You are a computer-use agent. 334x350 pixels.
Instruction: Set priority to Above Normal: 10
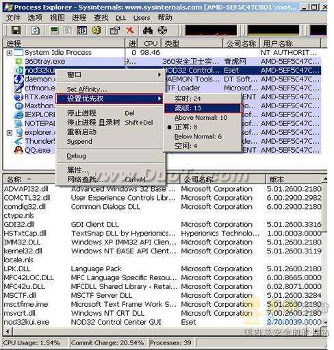[x=203, y=118]
